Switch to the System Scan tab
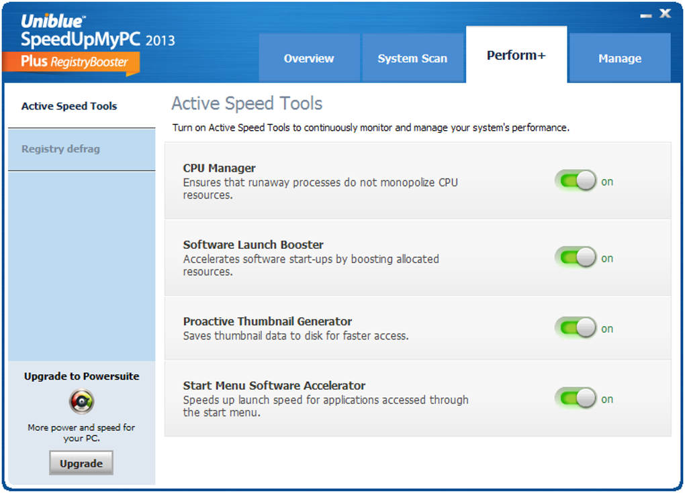The height and width of the screenshot is (493, 685). pos(412,58)
